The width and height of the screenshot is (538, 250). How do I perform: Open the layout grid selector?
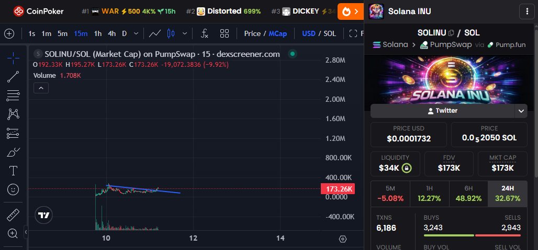[225, 33]
